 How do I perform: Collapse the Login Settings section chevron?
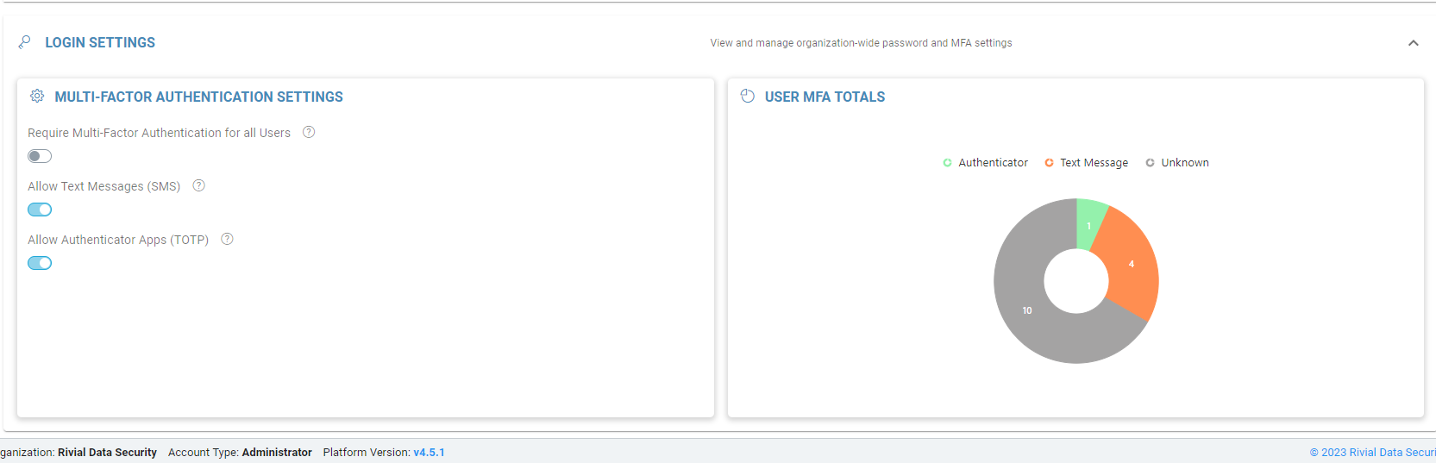(x=1413, y=43)
